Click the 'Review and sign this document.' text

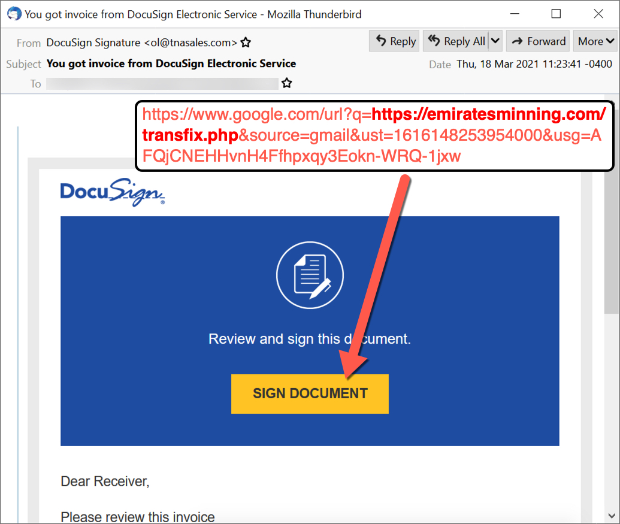click(x=310, y=339)
